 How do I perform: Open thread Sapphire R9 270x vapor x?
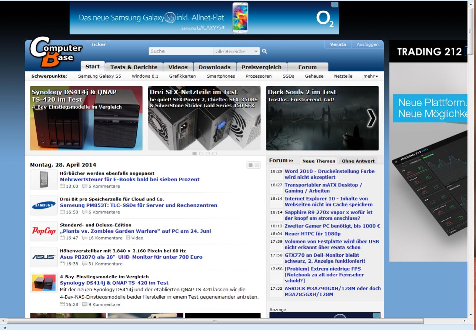point(329,215)
